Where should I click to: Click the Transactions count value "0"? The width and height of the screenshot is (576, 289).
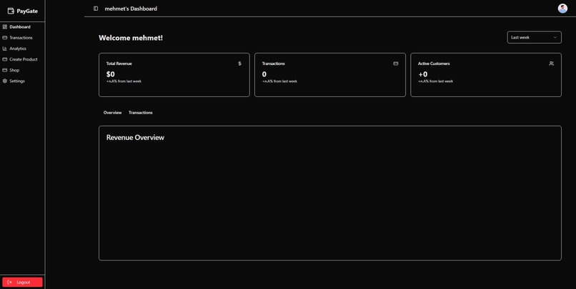[264, 74]
